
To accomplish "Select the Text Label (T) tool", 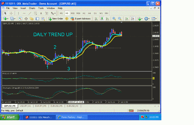I will 47,13.
